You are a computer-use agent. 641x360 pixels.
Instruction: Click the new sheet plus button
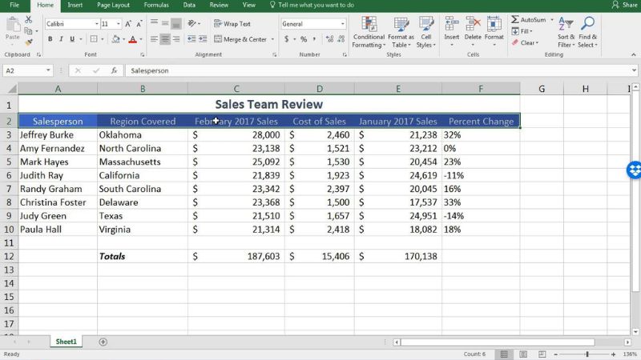tap(103, 342)
